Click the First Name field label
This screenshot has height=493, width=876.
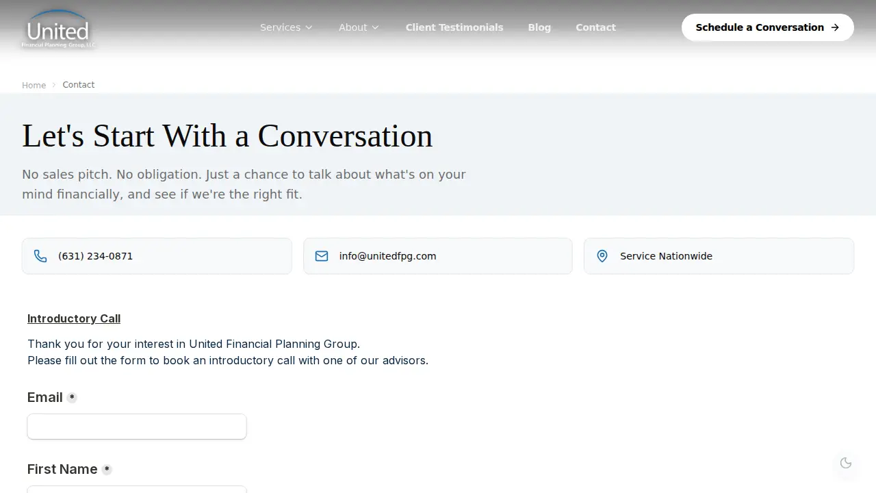[62, 469]
